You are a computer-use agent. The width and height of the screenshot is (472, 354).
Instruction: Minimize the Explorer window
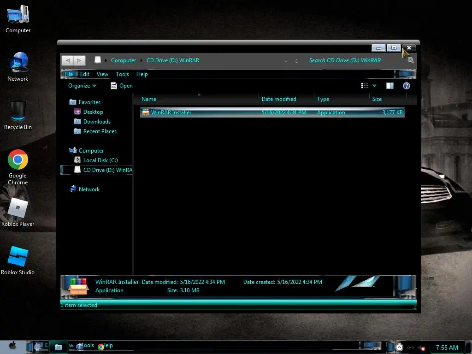(379, 47)
